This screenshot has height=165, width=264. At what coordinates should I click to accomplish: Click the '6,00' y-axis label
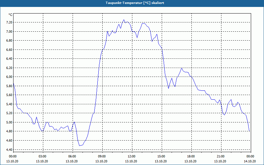click(x=9, y=77)
